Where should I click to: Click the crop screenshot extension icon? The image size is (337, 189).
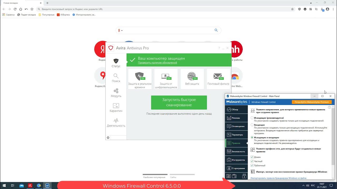pyautogui.click(x=316, y=9)
